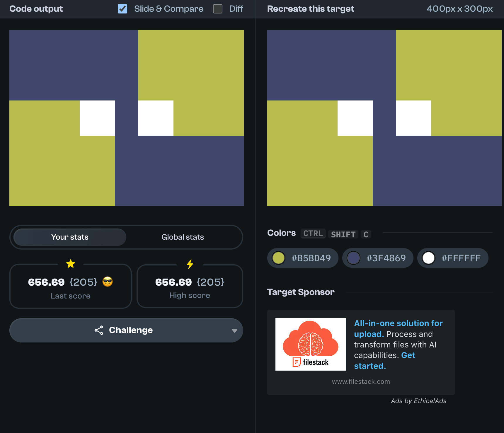Click the lightning bolt icon above High score

pyautogui.click(x=190, y=264)
